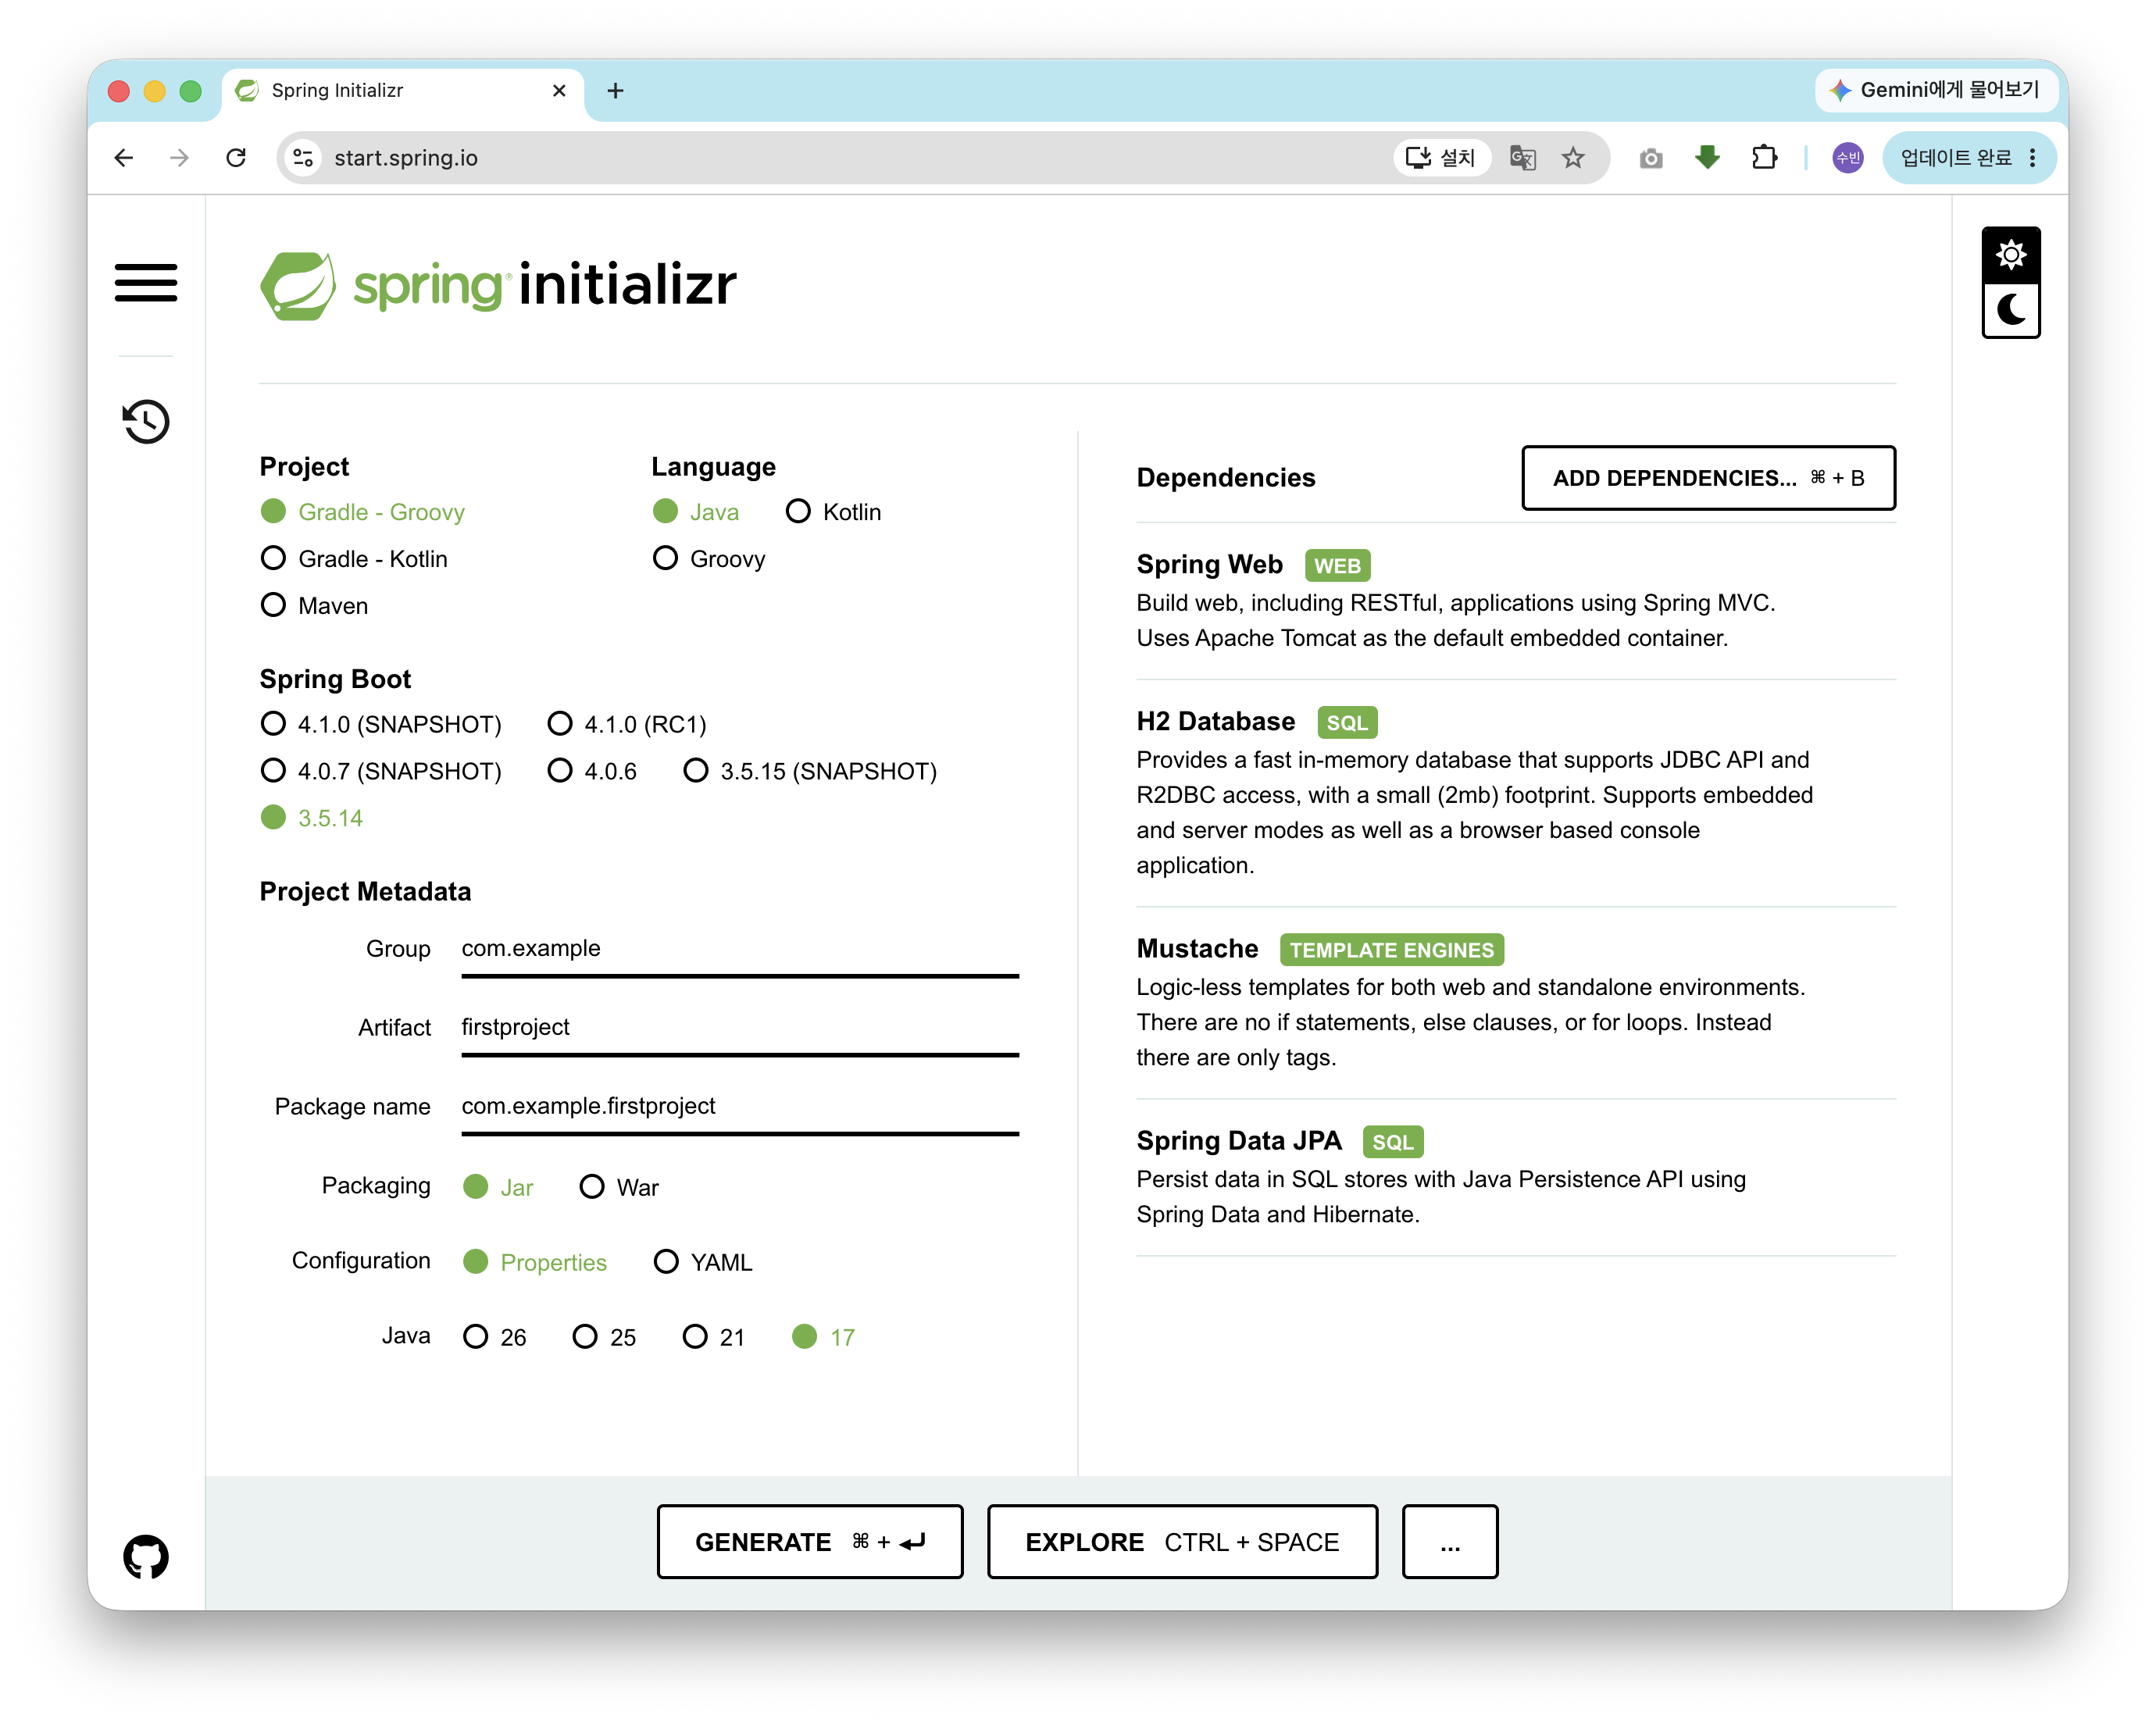This screenshot has height=1726, width=2156.
Task: Open site information icon in address bar
Action: pos(304,158)
